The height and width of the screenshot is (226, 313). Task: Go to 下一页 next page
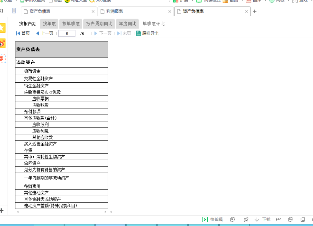(103, 33)
